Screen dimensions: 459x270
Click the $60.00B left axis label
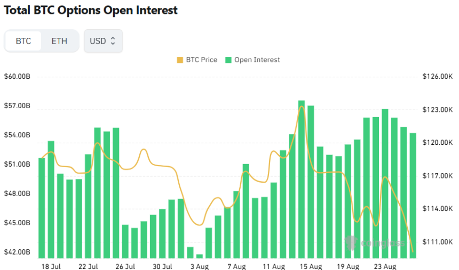pos(17,77)
